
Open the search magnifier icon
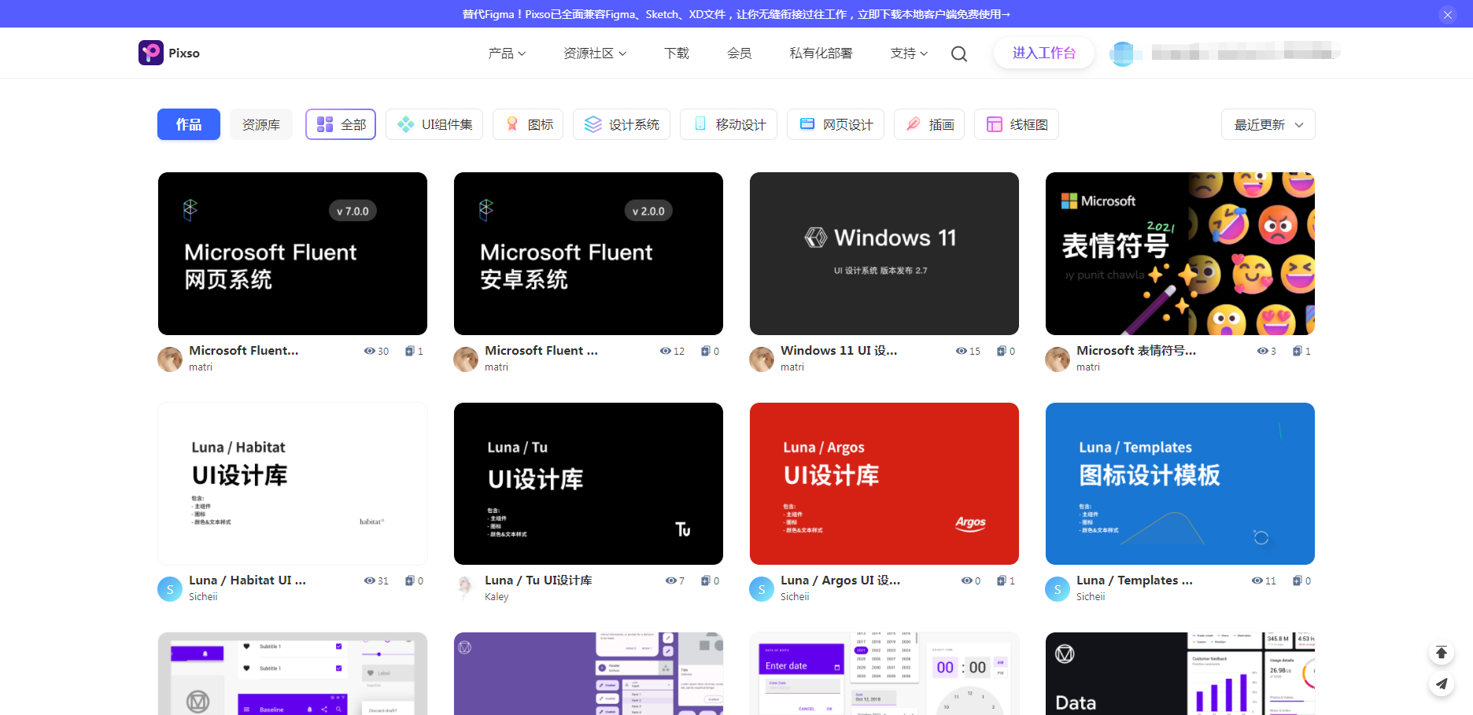959,53
